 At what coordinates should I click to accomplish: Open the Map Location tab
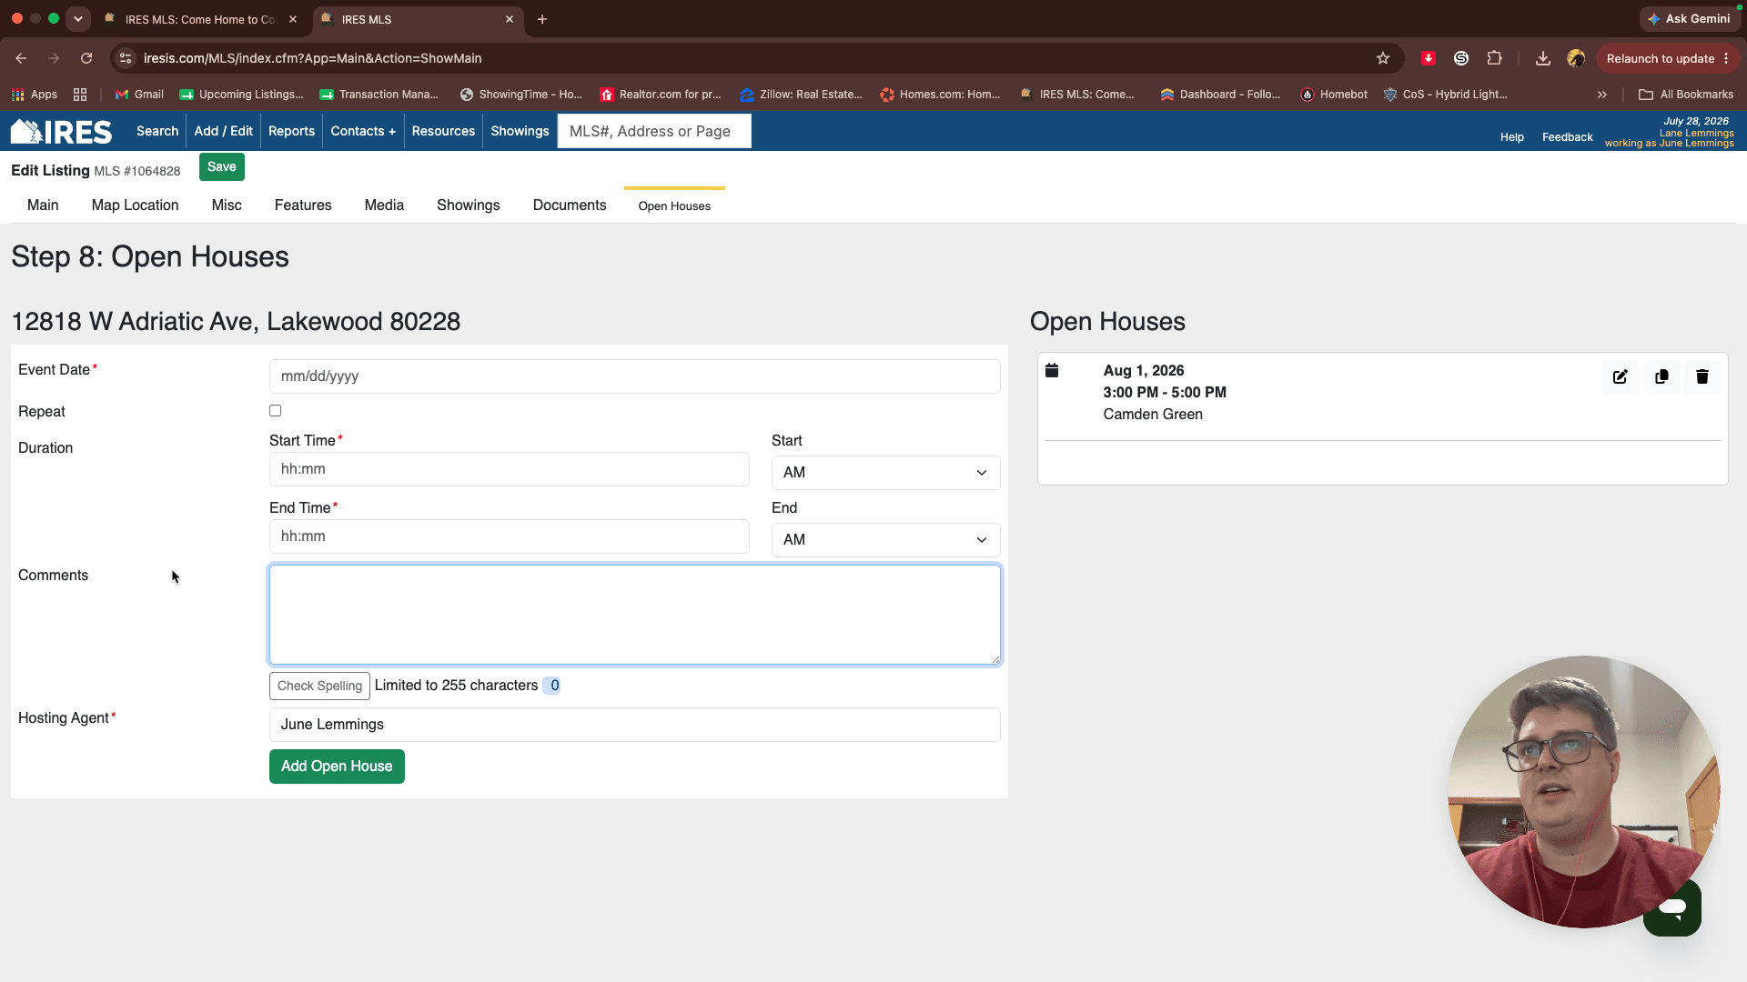(135, 205)
